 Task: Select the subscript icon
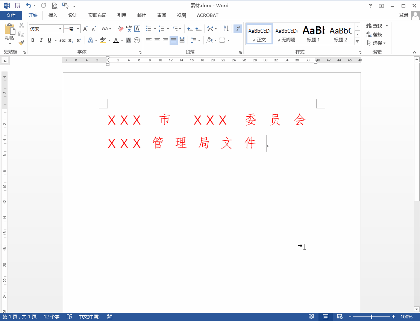(x=70, y=40)
